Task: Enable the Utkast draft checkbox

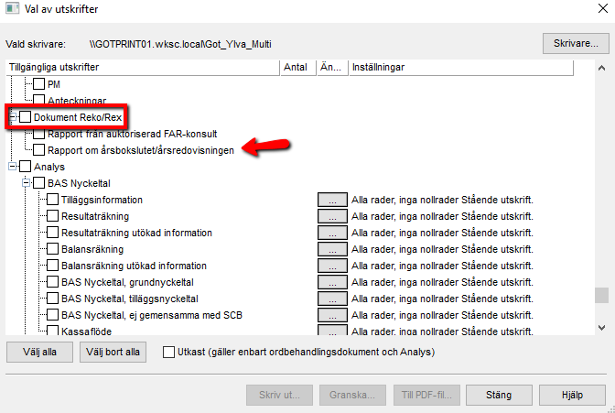Action: pos(168,353)
